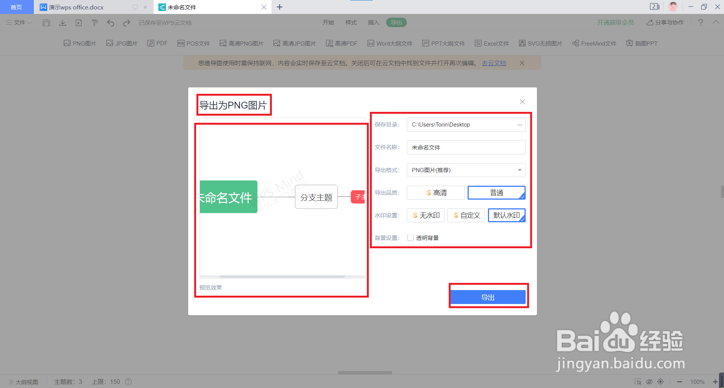Switch to the 开始 ribbon tab
Viewport: 724px width, 388px height.
point(328,23)
